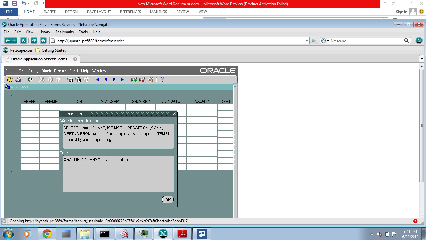Click the Netscape Forward arrow button

tap(14, 41)
